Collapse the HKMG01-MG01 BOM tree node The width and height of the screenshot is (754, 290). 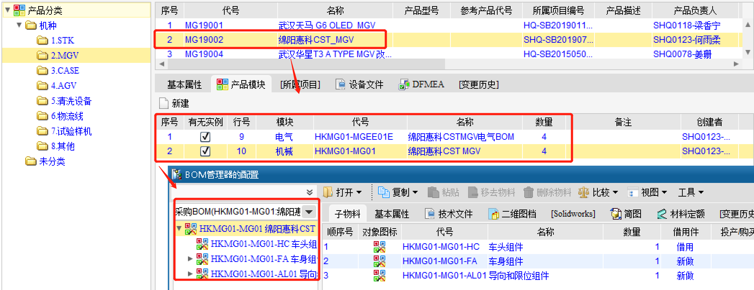179,228
